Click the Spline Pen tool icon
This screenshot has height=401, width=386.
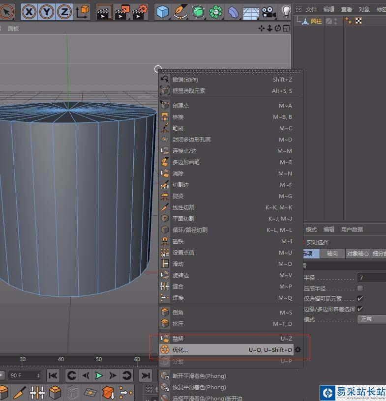180,11
